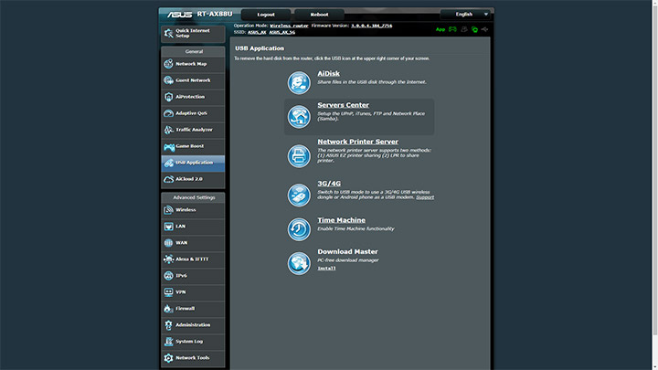This screenshot has width=658, height=370.
Task: Click the ASUS_AX SSID link
Action: pos(257,32)
